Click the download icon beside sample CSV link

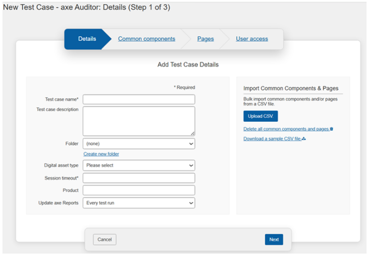(304, 139)
